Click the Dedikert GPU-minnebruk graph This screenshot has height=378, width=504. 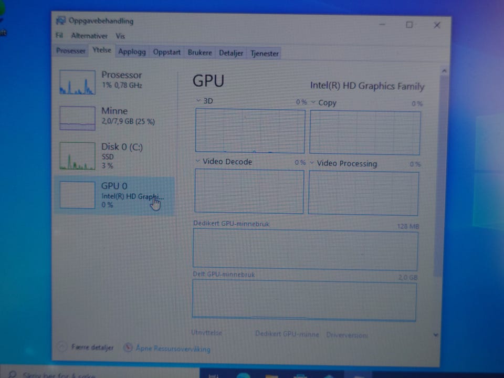point(306,250)
